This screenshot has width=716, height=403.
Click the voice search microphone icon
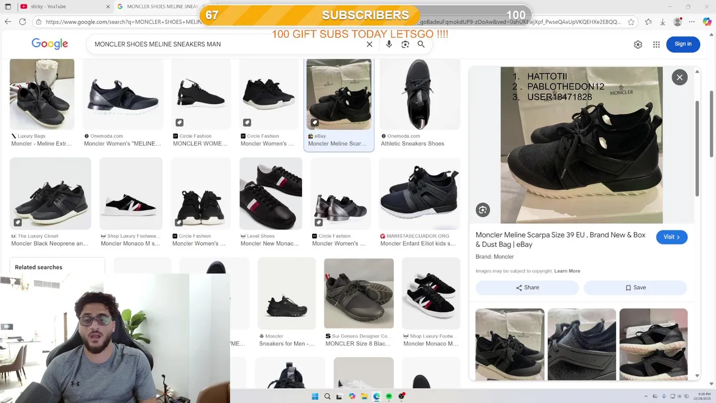pos(389,44)
